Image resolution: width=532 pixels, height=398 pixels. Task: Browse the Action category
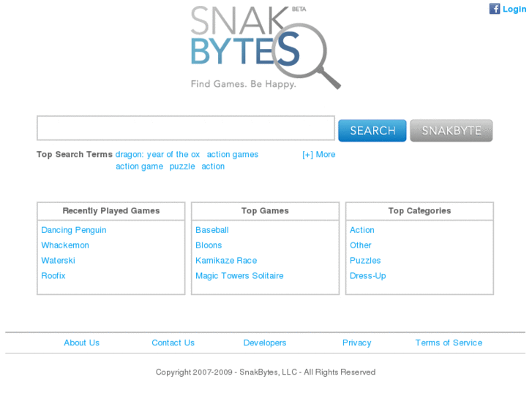pos(362,230)
